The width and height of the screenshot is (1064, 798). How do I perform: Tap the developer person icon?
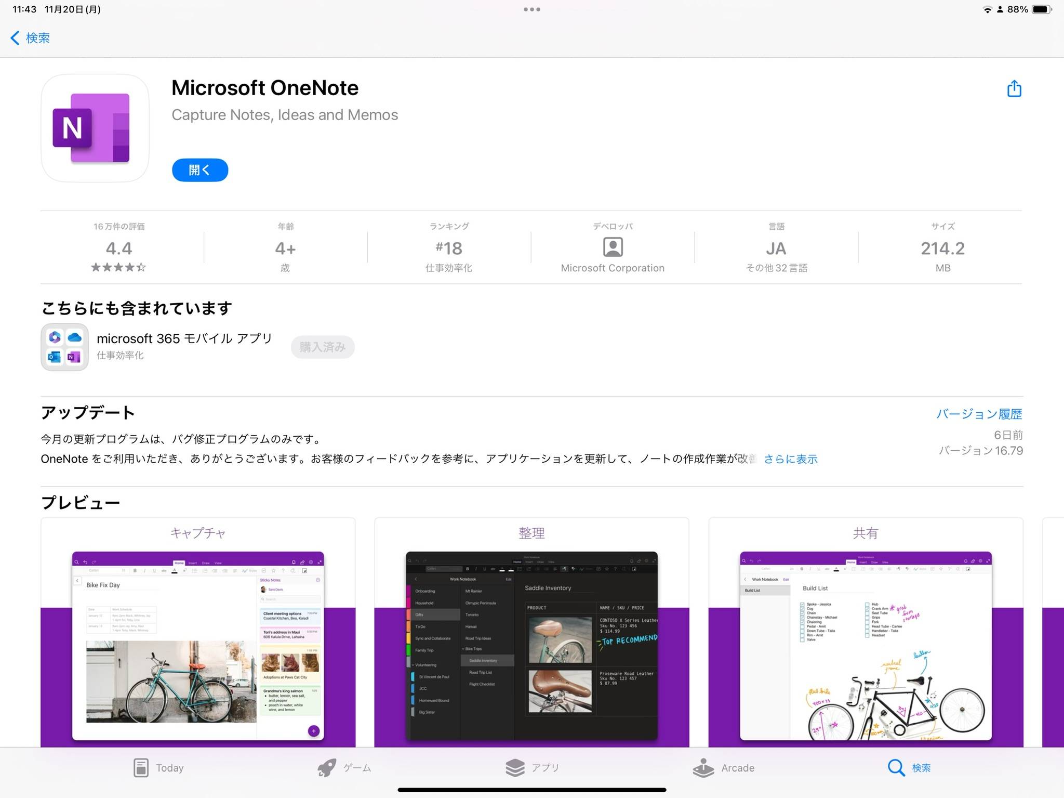coord(613,247)
